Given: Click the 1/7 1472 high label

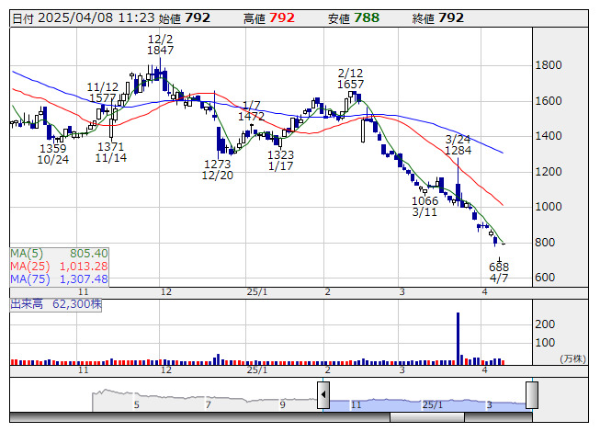Looking at the screenshot, I should [252, 110].
